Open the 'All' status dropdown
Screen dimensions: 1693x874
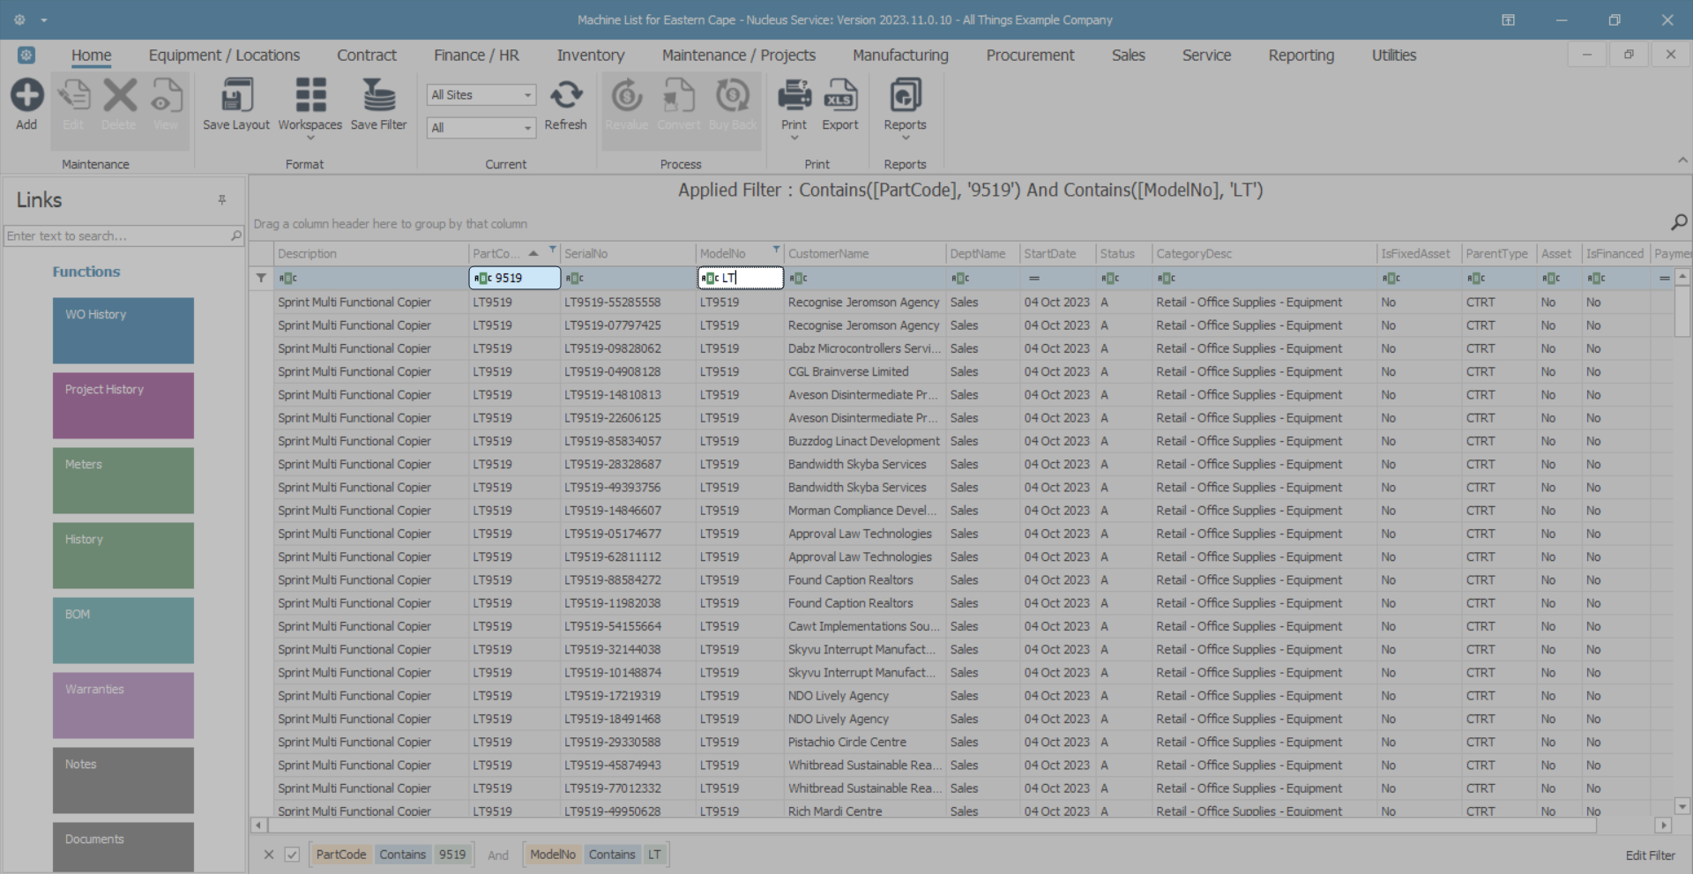point(527,128)
